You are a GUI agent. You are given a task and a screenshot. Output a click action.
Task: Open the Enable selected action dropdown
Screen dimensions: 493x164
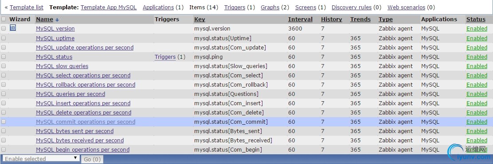[40, 159]
